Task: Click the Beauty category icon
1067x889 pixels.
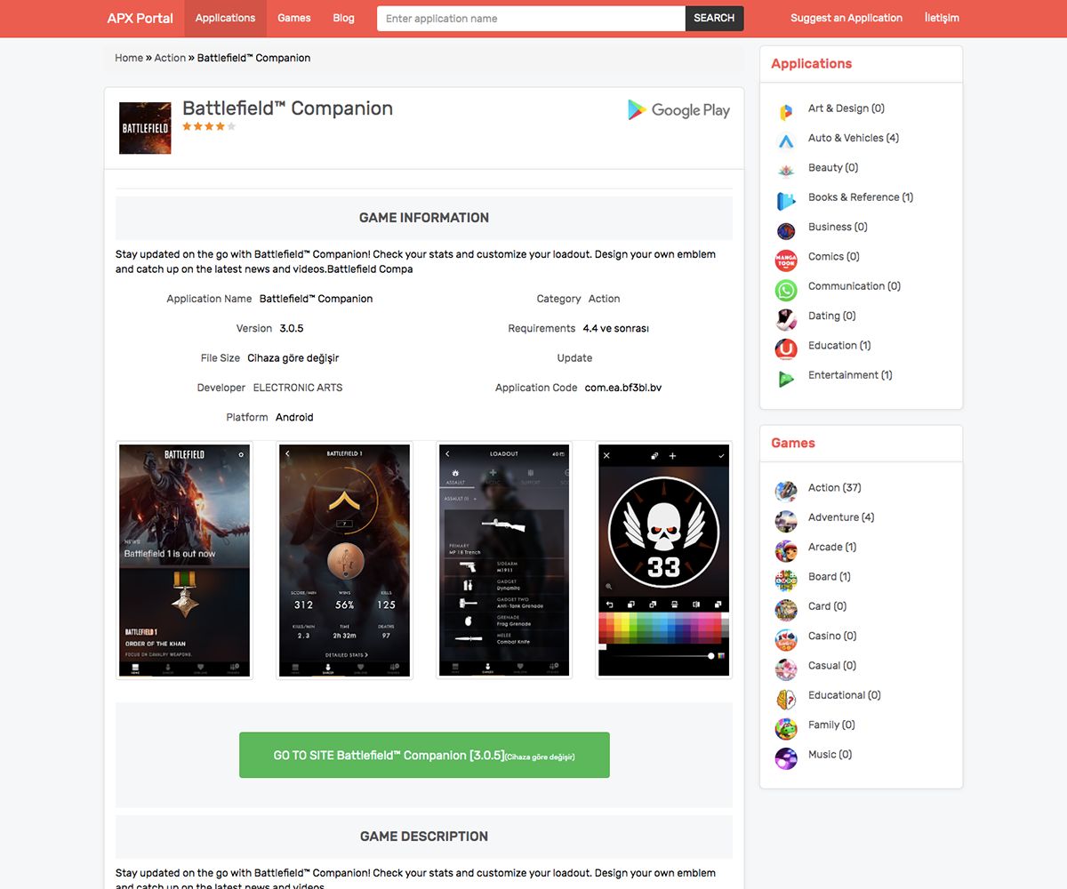Action: click(786, 171)
